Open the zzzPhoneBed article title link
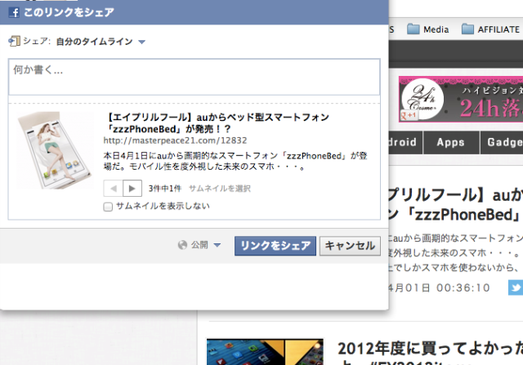Viewport: 523px width, 365px height. [x=217, y=123]
